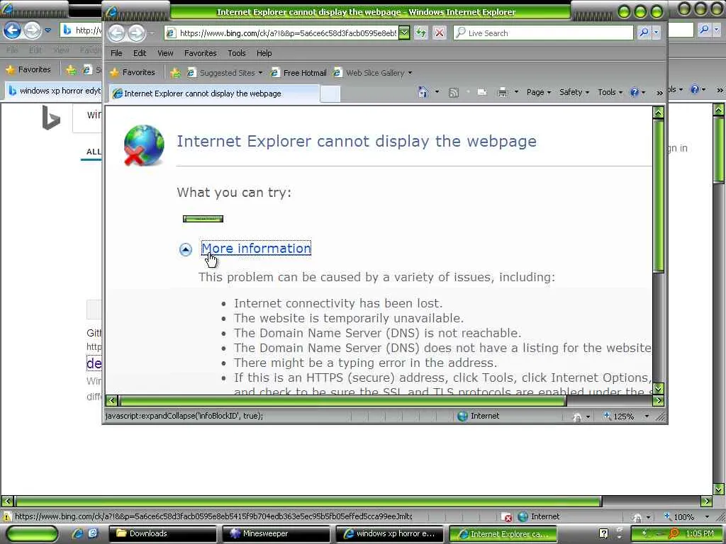Screen dimensions: 726x544
Task: Click the More information link
Action: pyautogui.click(x=256, y=249)
